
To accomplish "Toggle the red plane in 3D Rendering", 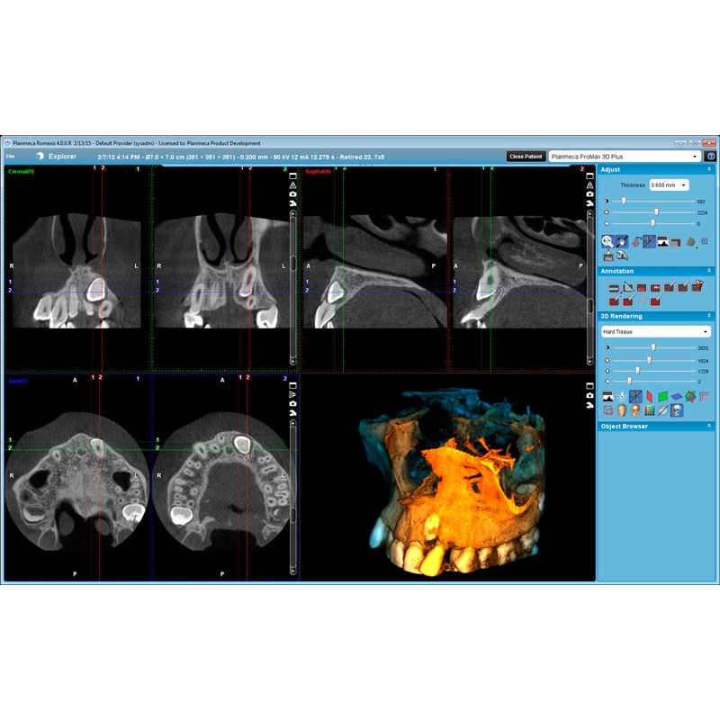I will click(648, 396).
